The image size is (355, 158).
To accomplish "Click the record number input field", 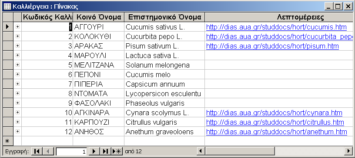I will [71, 152].
